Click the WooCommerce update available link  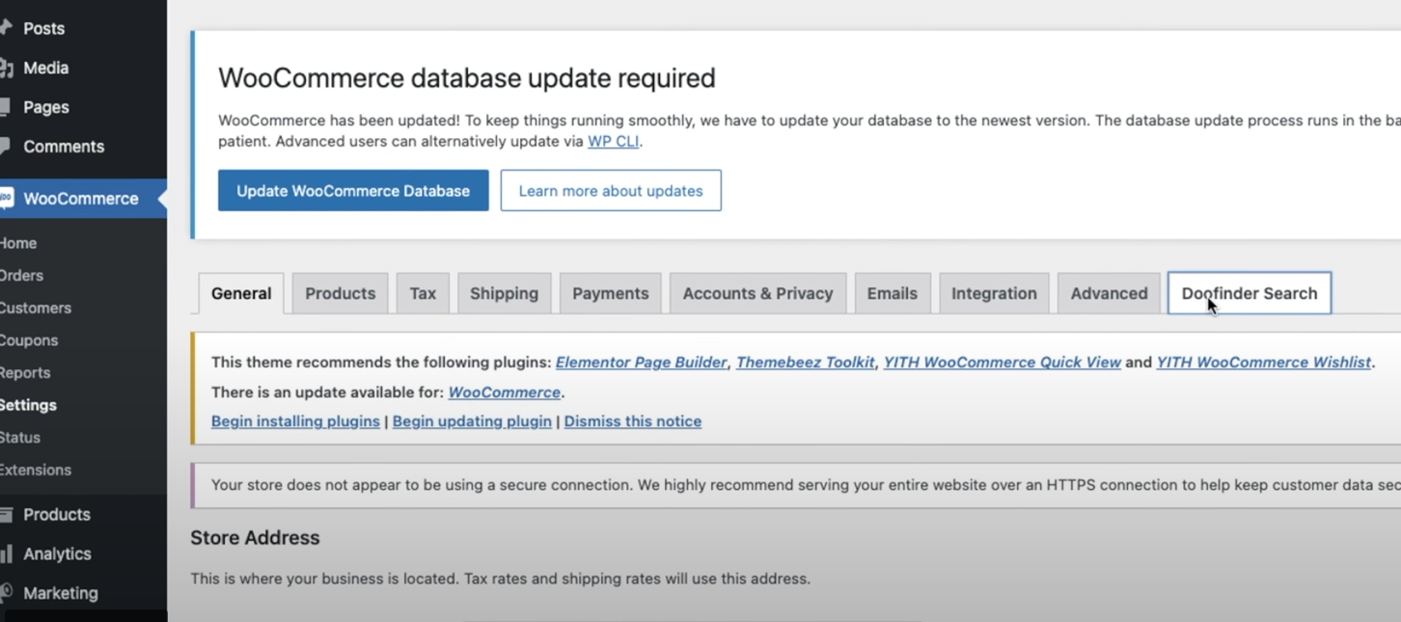click(505, 392)
